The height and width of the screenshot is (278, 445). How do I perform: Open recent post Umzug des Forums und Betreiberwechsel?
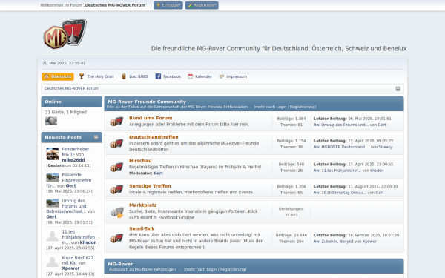(x=70, y=206)
